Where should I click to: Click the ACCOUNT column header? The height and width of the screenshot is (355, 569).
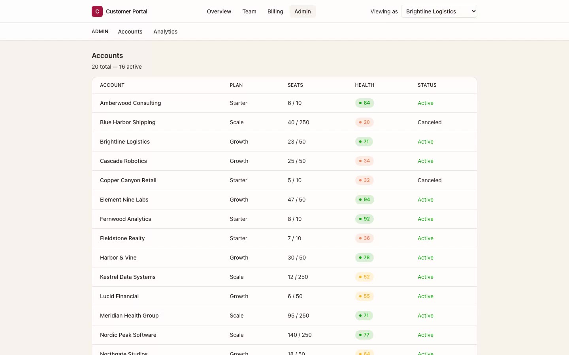click(x=112, y=85)
